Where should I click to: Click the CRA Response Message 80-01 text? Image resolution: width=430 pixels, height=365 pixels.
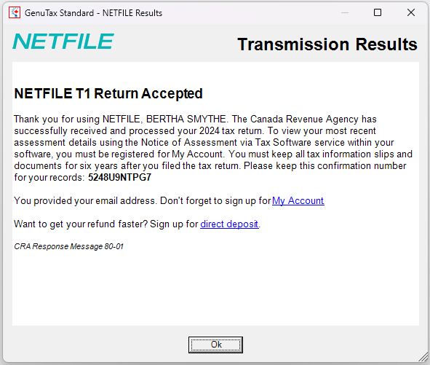pos(68,246)
